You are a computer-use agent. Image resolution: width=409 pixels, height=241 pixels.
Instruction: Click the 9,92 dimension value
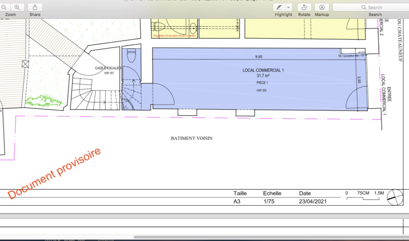coord(259,57)
